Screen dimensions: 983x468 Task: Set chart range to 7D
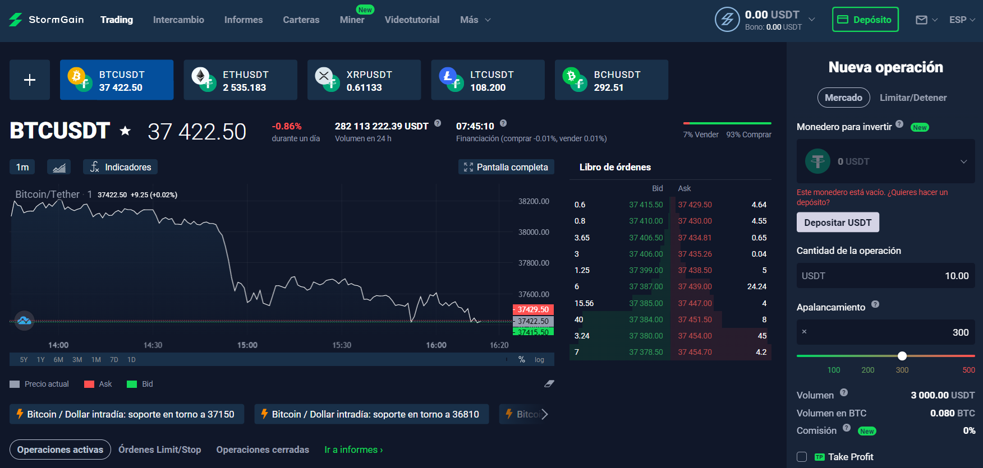pos(114,360)
